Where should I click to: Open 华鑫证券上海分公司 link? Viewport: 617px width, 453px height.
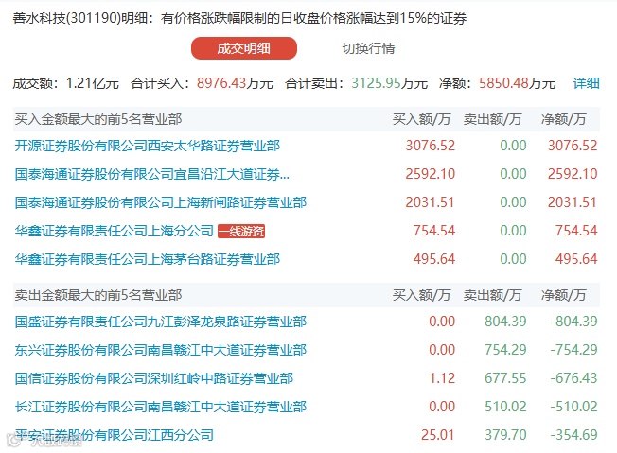click(115, 231)
